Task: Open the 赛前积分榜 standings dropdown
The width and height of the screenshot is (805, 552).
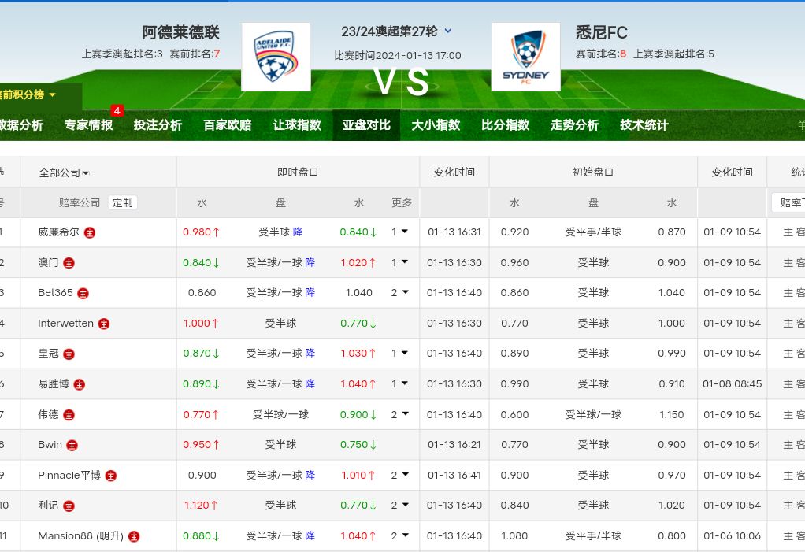Action: point(30,94)
